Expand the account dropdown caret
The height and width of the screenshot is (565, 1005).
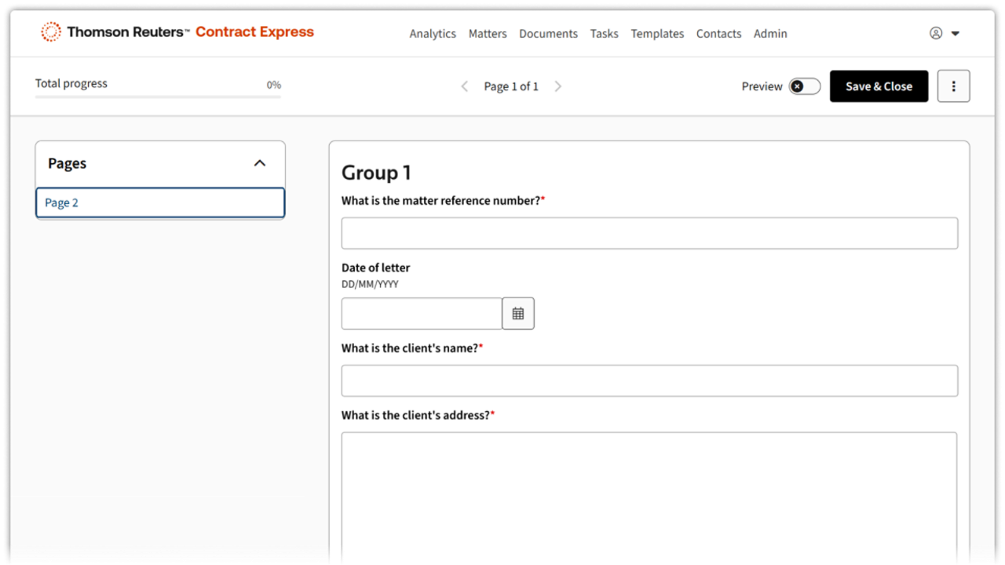[956, 34]
